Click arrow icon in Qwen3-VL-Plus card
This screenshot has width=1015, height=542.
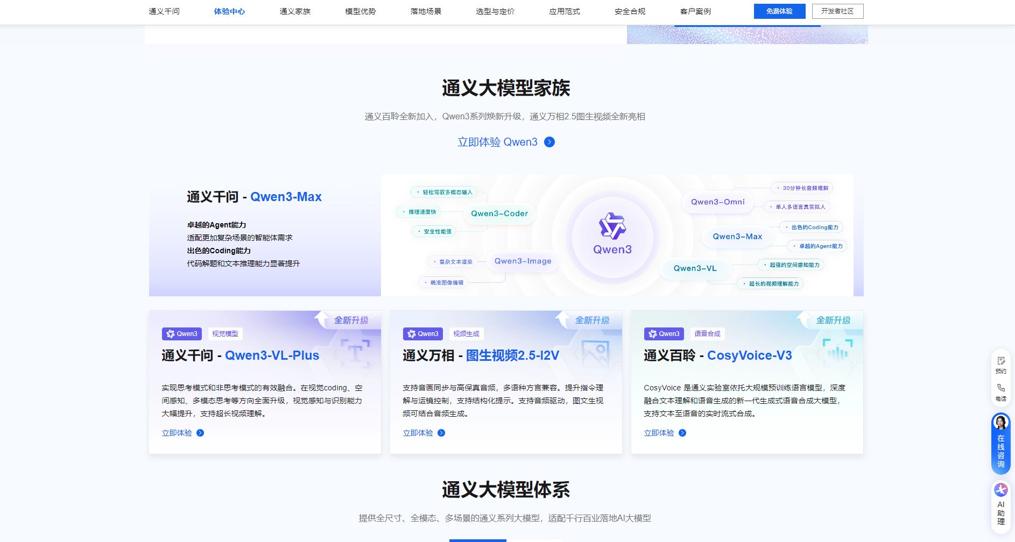pyautogui.click(x=200, y=433)
